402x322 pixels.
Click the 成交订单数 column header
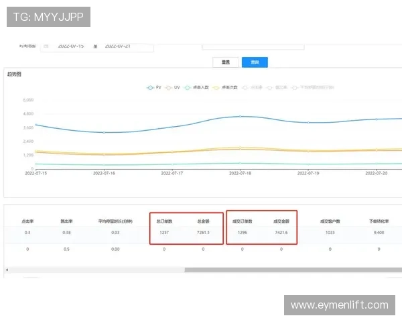(243, 221)
